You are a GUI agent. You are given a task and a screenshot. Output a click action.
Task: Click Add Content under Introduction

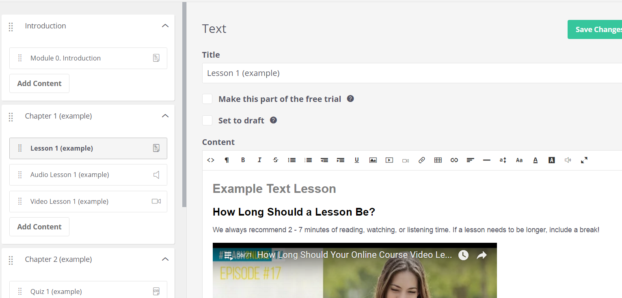[x=39, y=84]
